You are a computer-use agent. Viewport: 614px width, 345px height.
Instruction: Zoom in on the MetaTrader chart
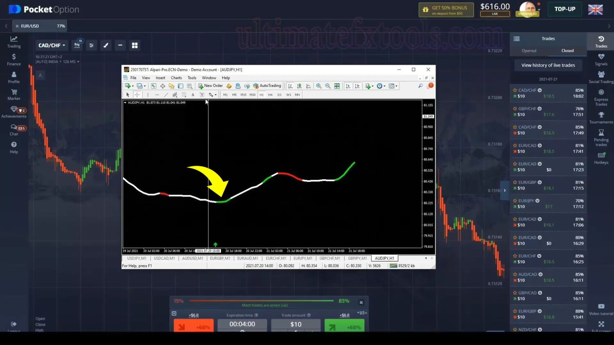pos(319,86)
